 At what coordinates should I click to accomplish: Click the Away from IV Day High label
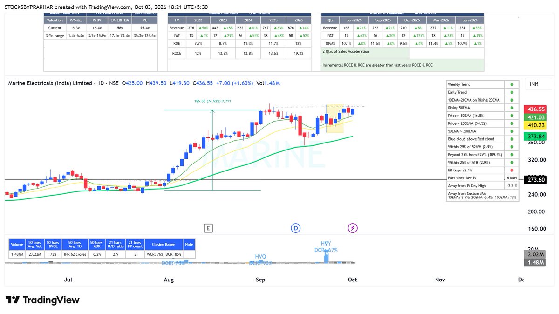point(467,186)
